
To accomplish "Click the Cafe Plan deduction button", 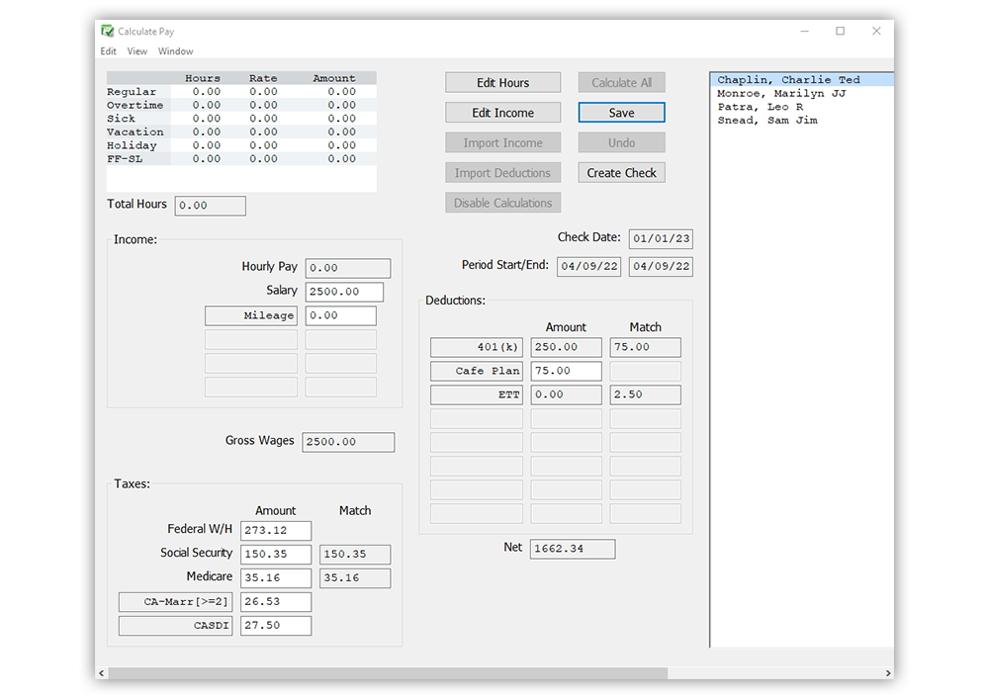I will click(x=477, y=371).
